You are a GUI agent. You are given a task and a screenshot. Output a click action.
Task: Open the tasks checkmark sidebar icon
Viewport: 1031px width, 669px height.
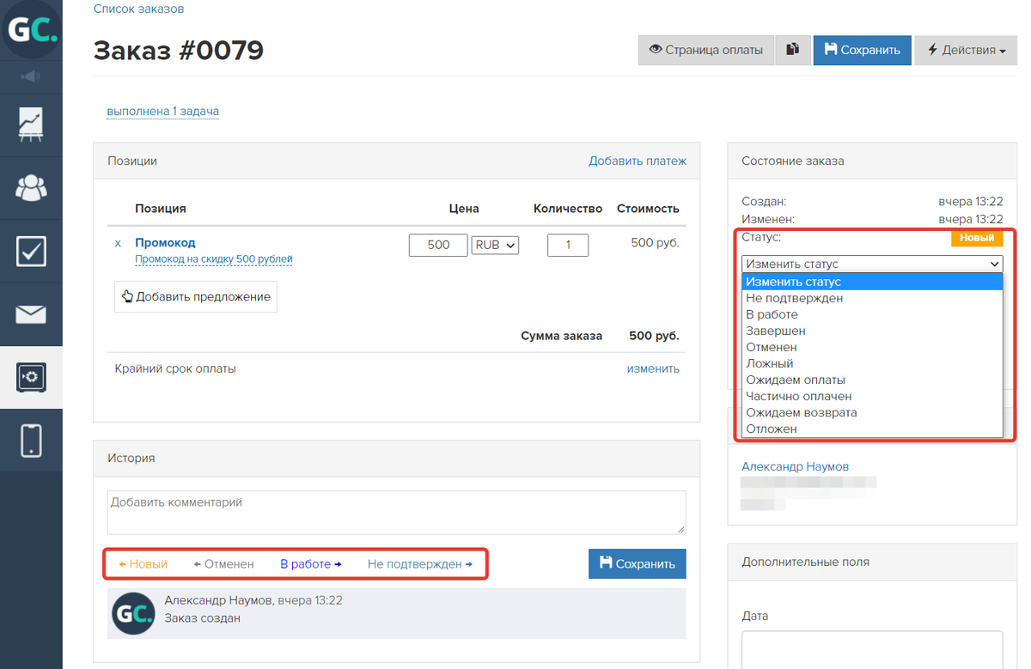31,251
